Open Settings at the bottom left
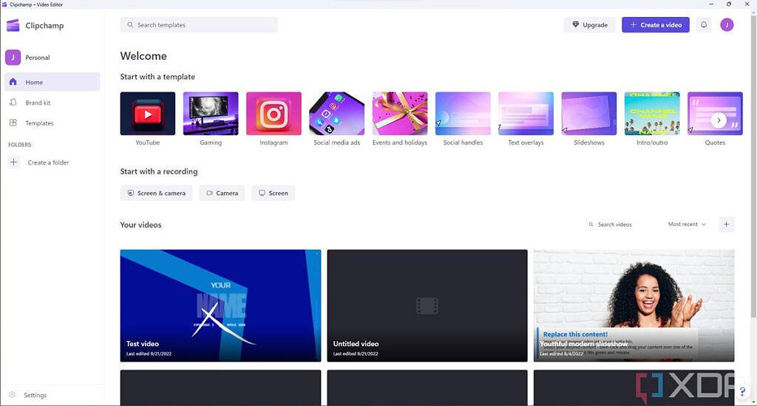The image size is (757, 406). pyautogui.click(x=35, y=395)
